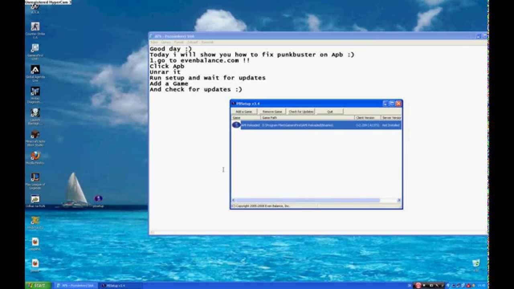Click the Game column header
Screen dimensions: 514x289
245,118
